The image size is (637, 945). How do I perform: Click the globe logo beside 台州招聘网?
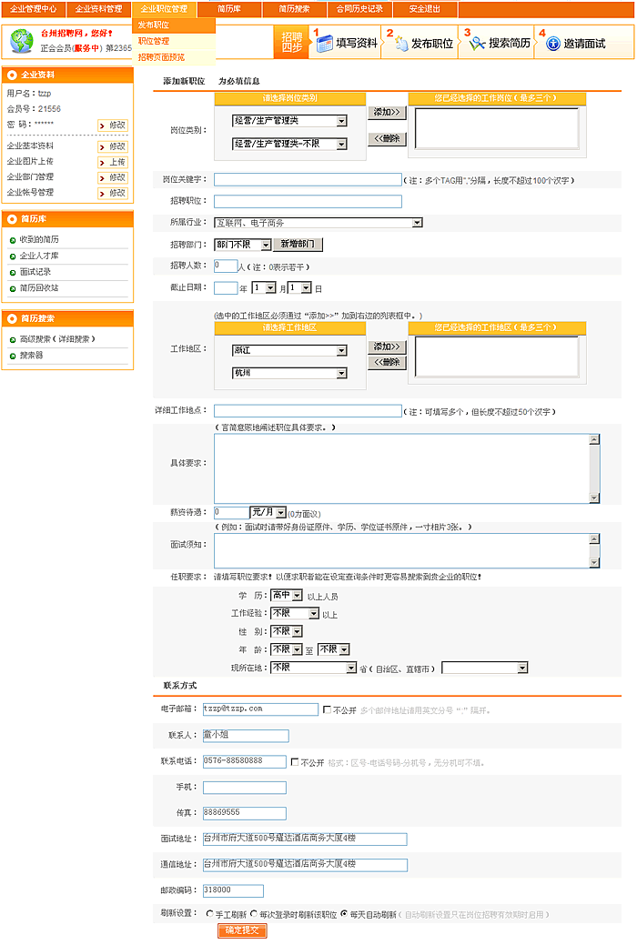pyautogui.click(x=21, y=41)
